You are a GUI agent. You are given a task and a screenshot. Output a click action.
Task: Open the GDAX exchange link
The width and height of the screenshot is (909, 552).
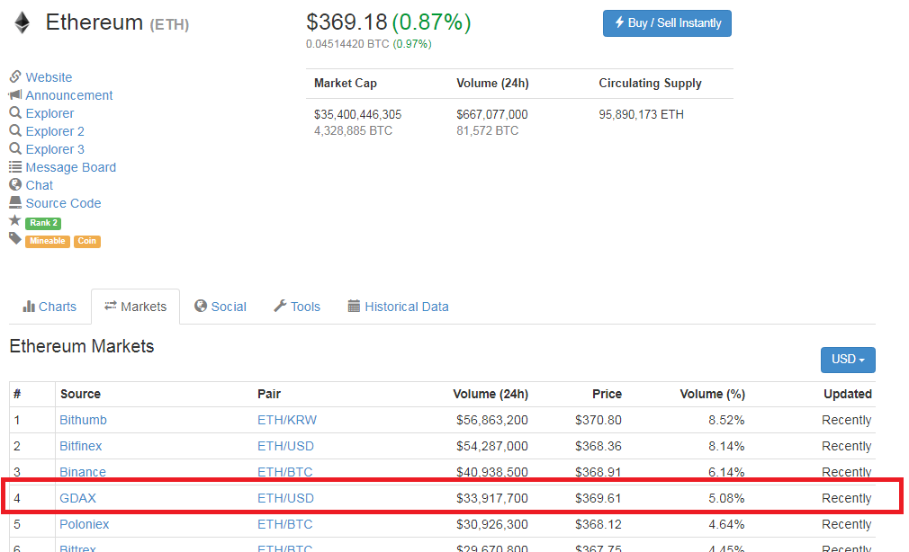(x=77, y=498)
